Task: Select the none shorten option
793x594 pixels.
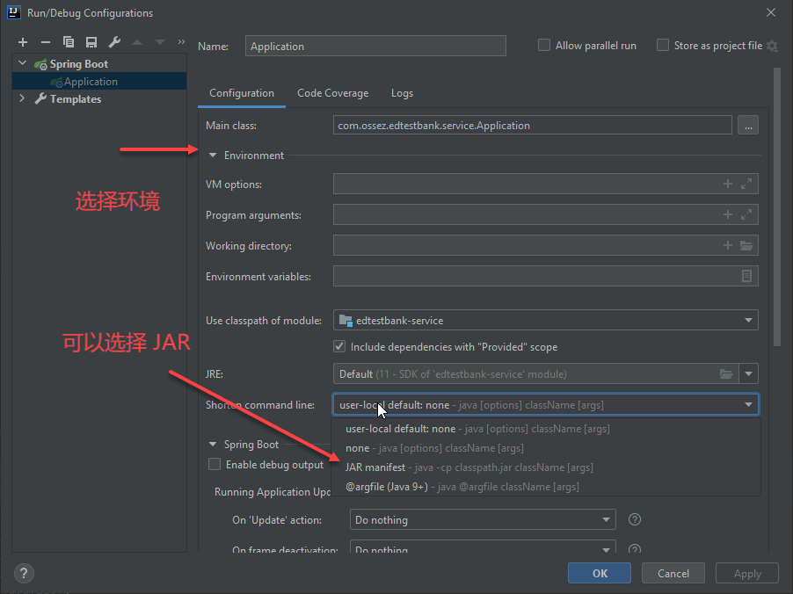Action: coord(546,448)
